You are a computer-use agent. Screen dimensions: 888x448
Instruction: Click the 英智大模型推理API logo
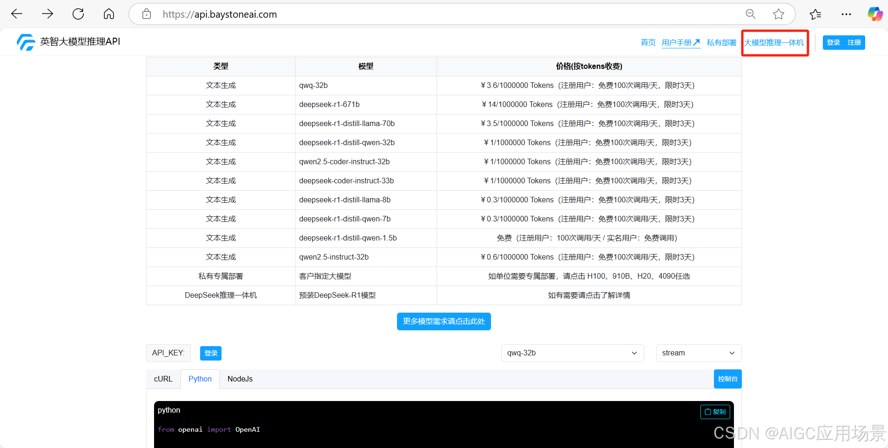coord(68,42)
